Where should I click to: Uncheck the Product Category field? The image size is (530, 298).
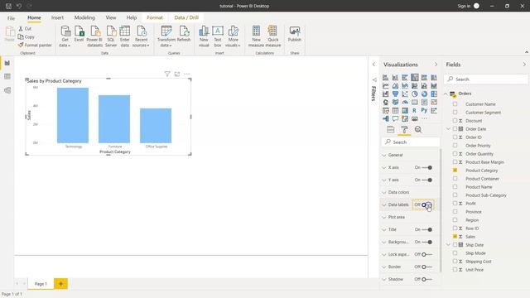[455, 171]
